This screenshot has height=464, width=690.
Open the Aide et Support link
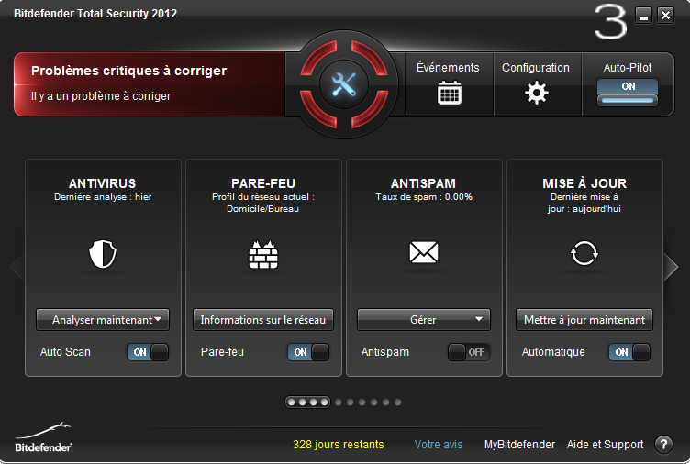pyautogui.click(x=605, y=445)
